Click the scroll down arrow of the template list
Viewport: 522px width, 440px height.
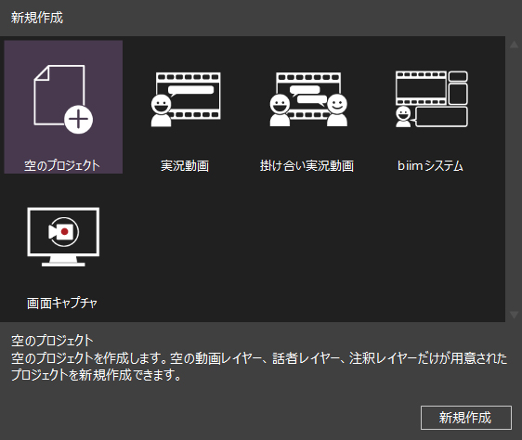click(514, 315)
